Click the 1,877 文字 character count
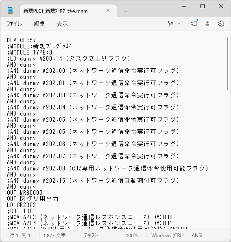 (54, 235)
